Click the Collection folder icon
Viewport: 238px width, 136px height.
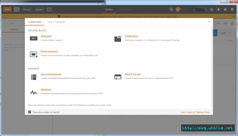pyautogui.click(x=118, y=39)
